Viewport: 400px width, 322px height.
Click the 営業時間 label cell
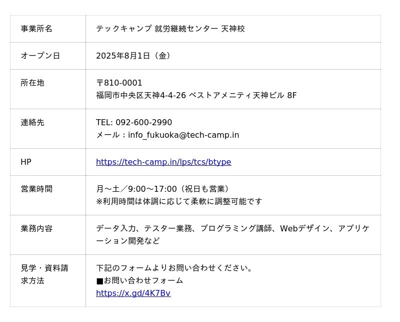coord(48,195)
